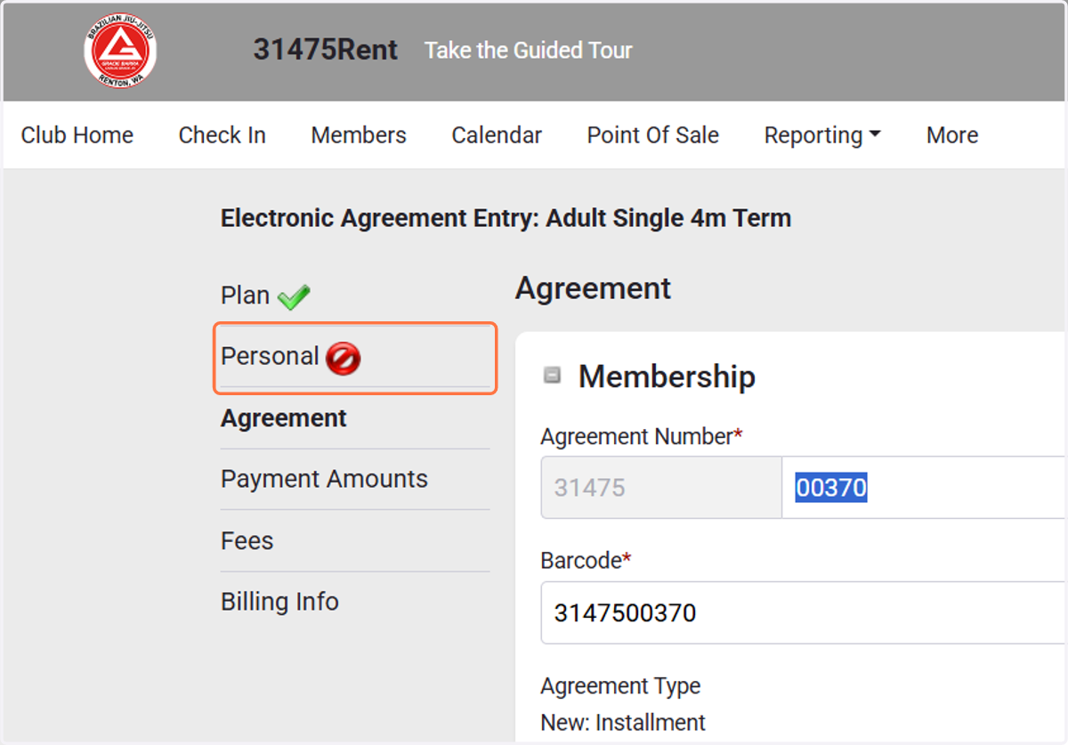The height and width of the screenshot is (745, 1068).
Task: Go to Payment Amounts step
Action: click(324, 479)
